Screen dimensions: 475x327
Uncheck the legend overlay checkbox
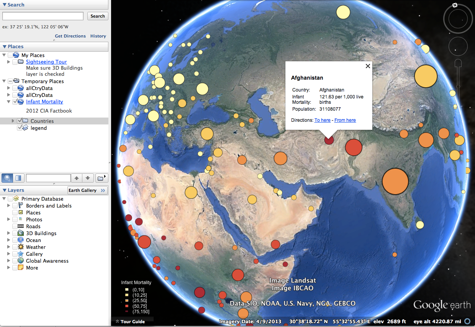point(20,128)
